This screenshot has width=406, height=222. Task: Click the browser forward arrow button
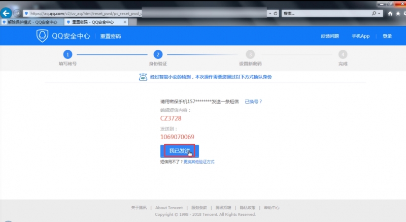(x=17, y=13)
